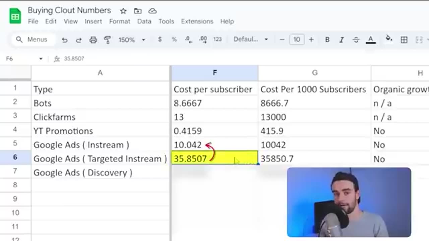Decrease font size with minus button
Screen dimensions: 429x241
(x=282, y=39)
